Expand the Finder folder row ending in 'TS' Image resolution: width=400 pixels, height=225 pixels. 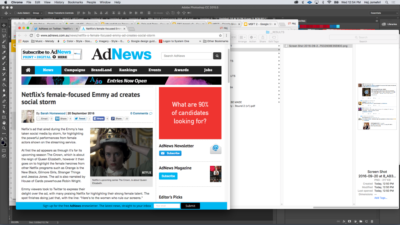[279, 61]
